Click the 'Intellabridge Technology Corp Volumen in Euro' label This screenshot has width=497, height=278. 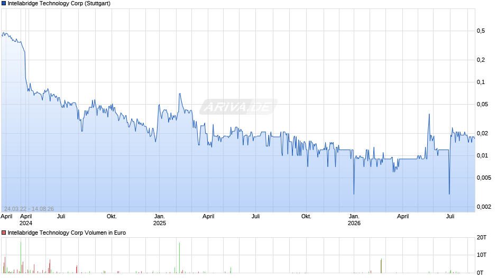point(67,233)
